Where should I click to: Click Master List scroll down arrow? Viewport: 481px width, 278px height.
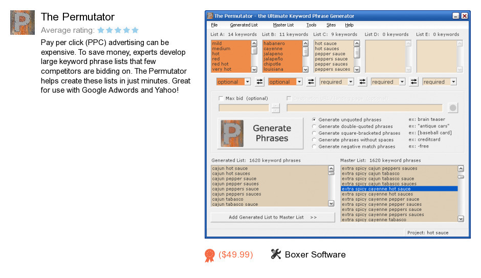[x=461, y=219]
